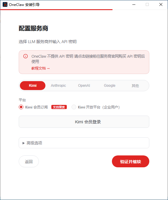The image size is (168, 200).
Task: Open the 其他 provider tab
Action: pos(135,86)
